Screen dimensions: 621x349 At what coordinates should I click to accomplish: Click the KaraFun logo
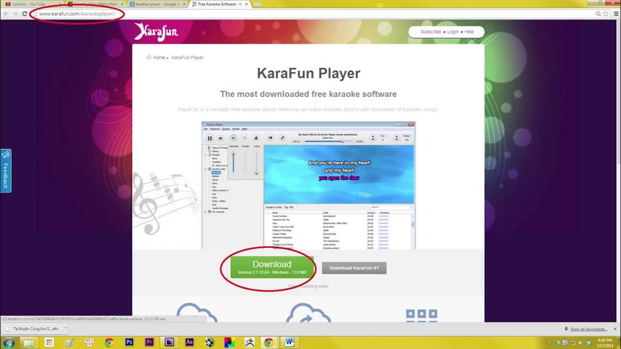click(x=156, y=32)
